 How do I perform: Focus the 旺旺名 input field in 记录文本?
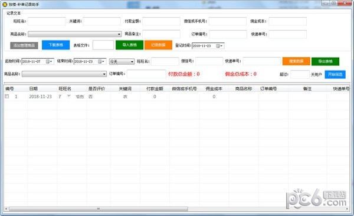[47, 21]
